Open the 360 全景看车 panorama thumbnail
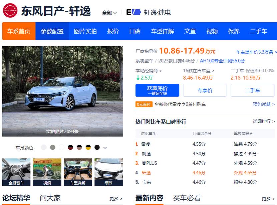The height and width of the screenshot is (205, 277). point(16,172)
